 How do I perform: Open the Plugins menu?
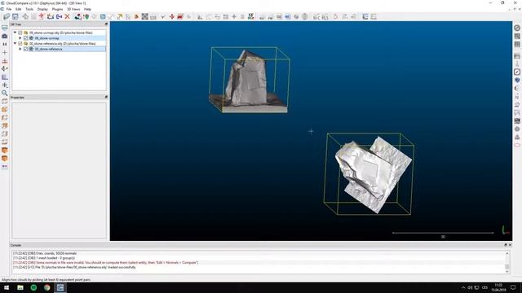(x=57, y=9)
